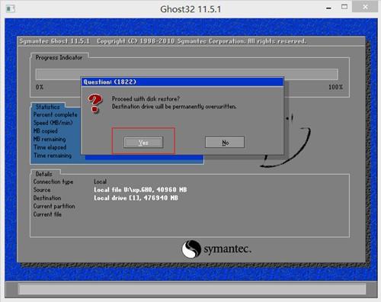Viewport: 381px width, 302px height.
Task: Click the red question mark icon
Action: click(x=95, y=103)
